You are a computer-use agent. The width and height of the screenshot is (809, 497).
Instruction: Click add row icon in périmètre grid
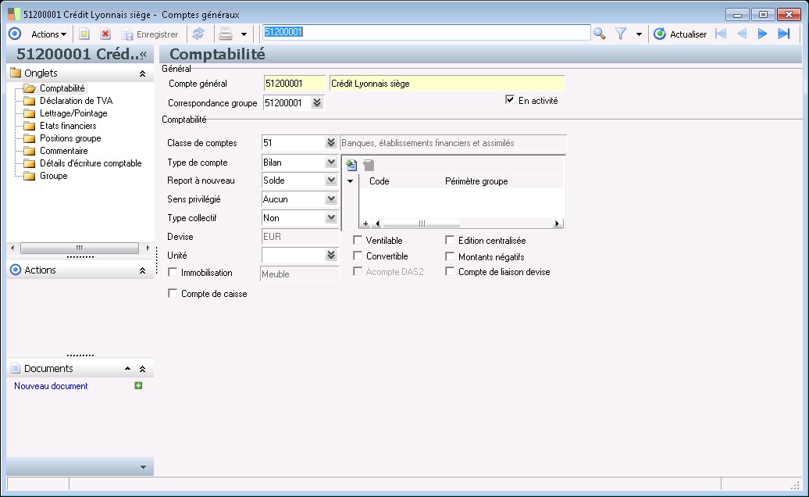point(351,165)
